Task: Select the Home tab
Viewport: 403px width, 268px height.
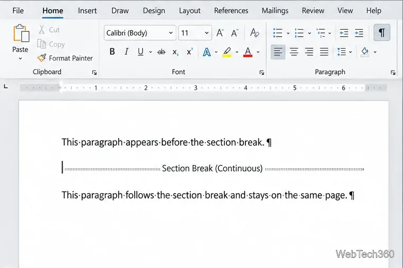Action: point(52,11)
